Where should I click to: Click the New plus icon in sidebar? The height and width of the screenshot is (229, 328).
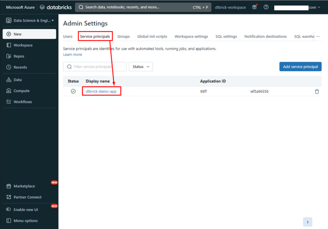[x=9, y=34]
